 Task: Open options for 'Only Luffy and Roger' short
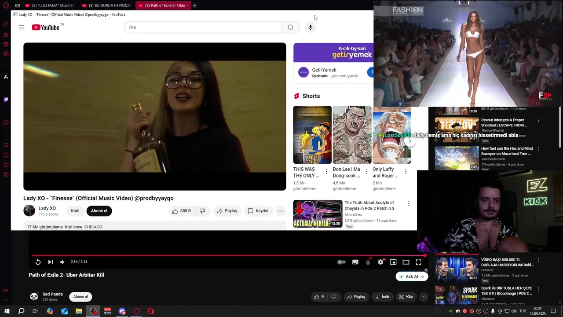click(x=406, y=171)
